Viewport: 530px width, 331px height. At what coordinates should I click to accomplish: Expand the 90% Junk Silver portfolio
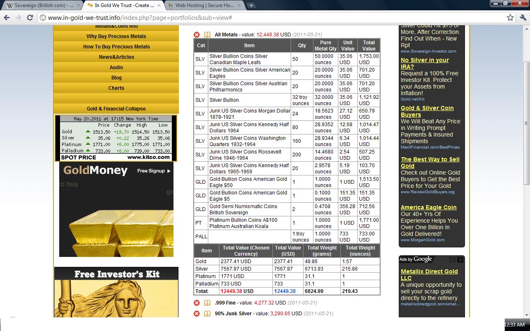click(233, 314)
